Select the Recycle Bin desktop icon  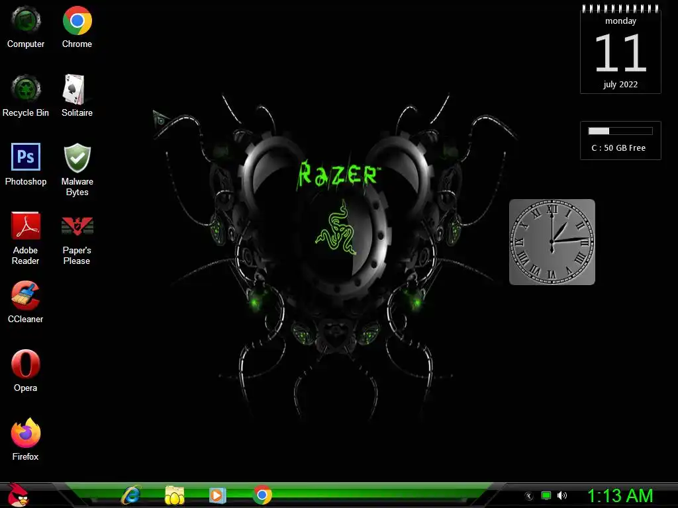pos(26,96)
